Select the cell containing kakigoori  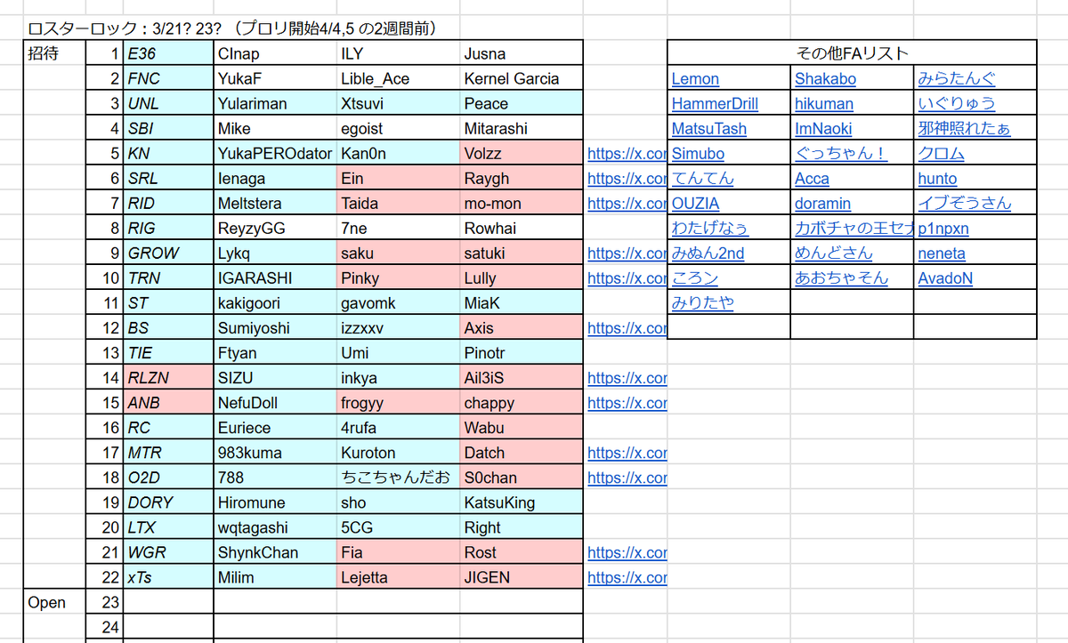pyautogui.click(x=275, y=302)
